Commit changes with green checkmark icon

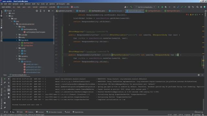[x=182, y=7]
